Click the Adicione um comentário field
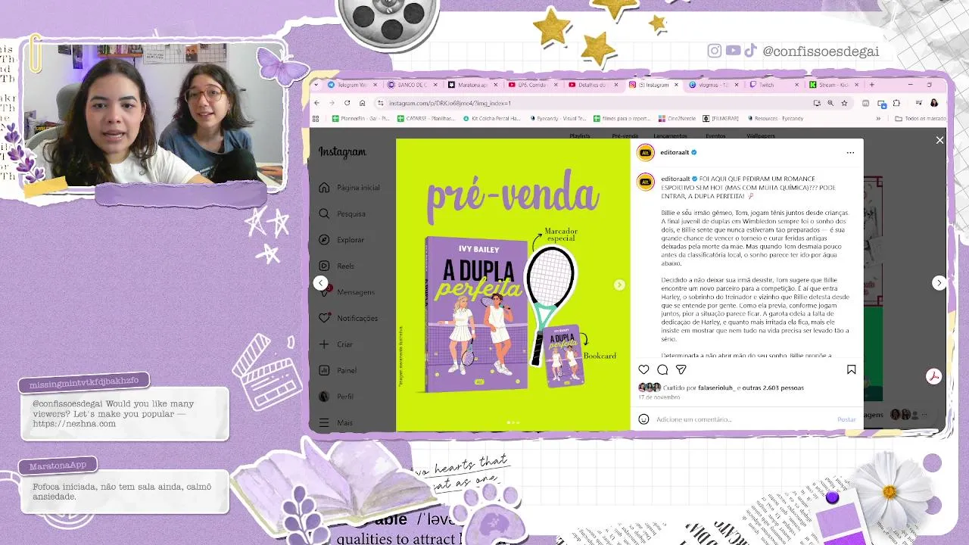 click(742, 419)
